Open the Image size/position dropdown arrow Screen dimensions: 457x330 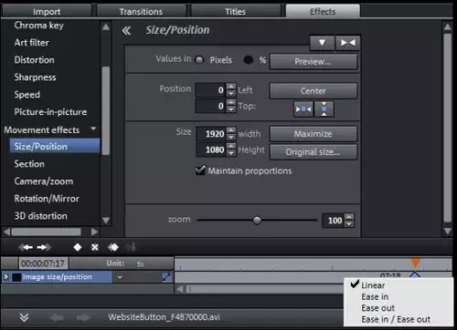click(120, 277)
